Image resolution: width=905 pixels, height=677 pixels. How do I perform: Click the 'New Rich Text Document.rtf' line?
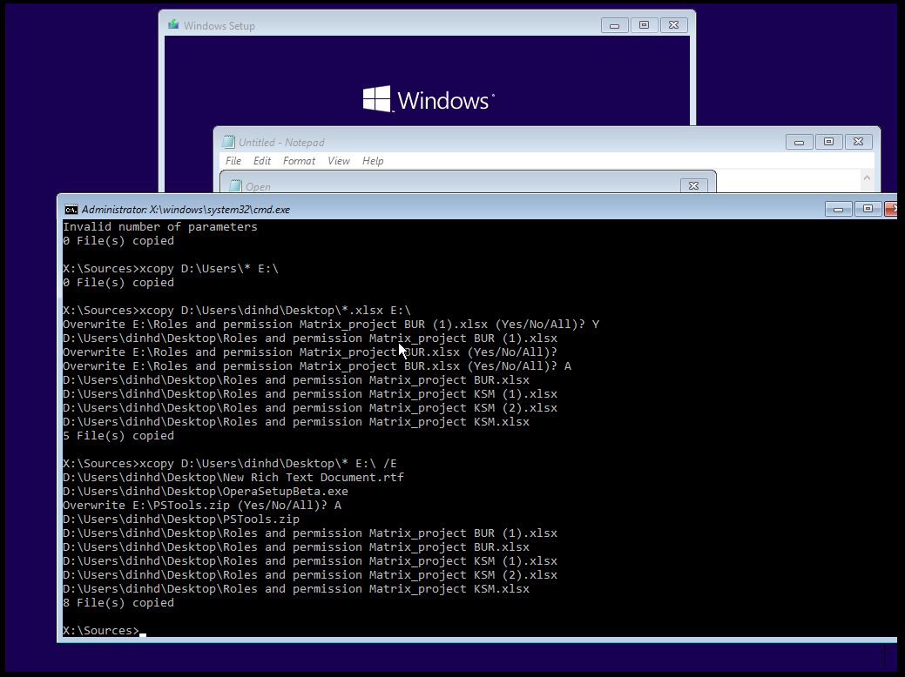pyautogui.click(x=233, y=478)
